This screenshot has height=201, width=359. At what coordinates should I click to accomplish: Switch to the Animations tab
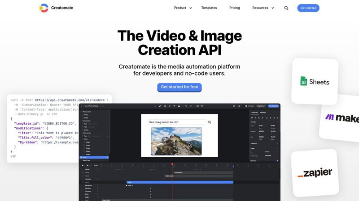263,113
